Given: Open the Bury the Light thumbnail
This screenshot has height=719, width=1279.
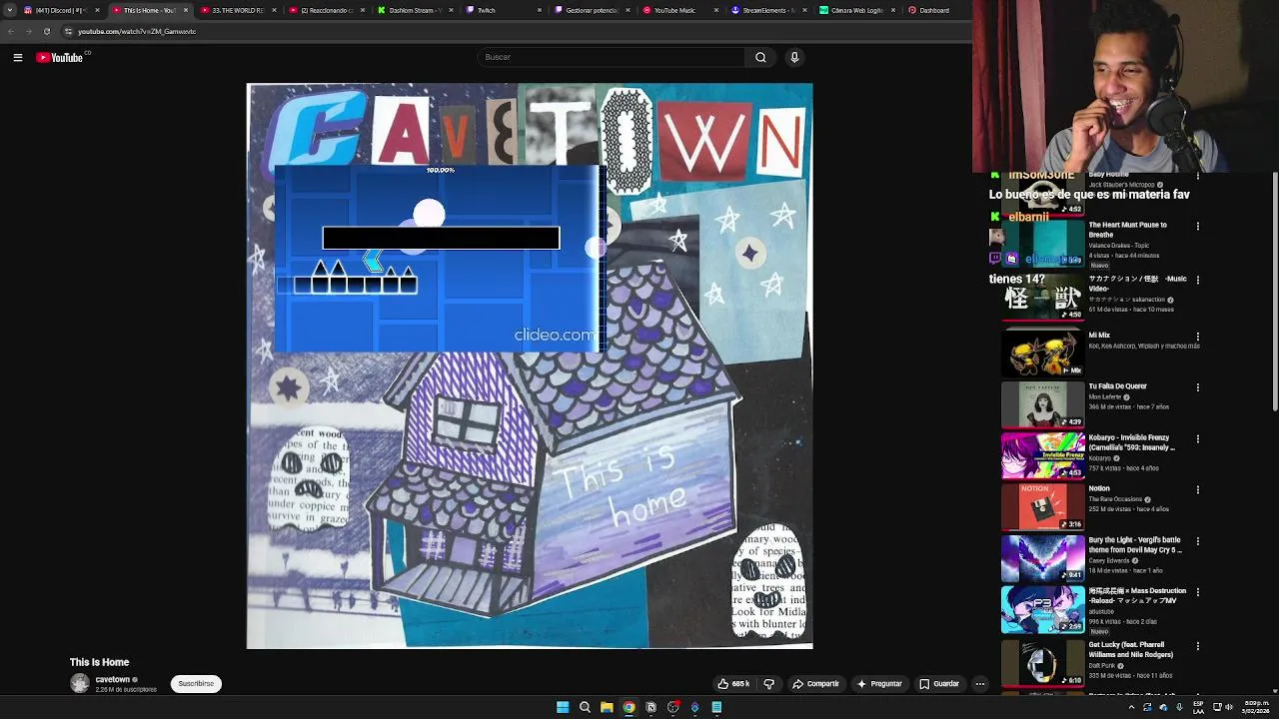Looking at the screenshot, I should (1042, 558).
